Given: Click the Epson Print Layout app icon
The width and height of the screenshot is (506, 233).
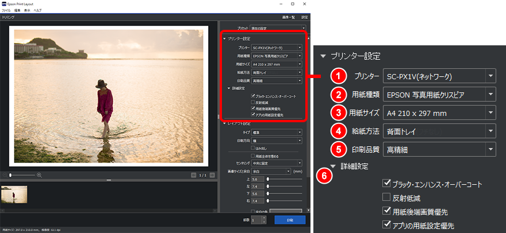Looking at the screenshot, I should [x=5, y=4].
